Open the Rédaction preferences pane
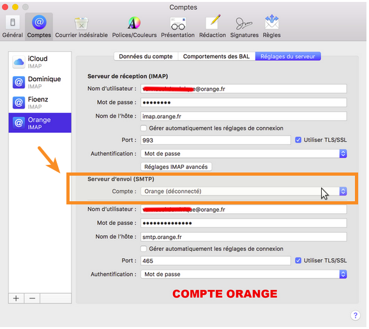This screenshot has height=329, width=369. click(x=213, y=27)
